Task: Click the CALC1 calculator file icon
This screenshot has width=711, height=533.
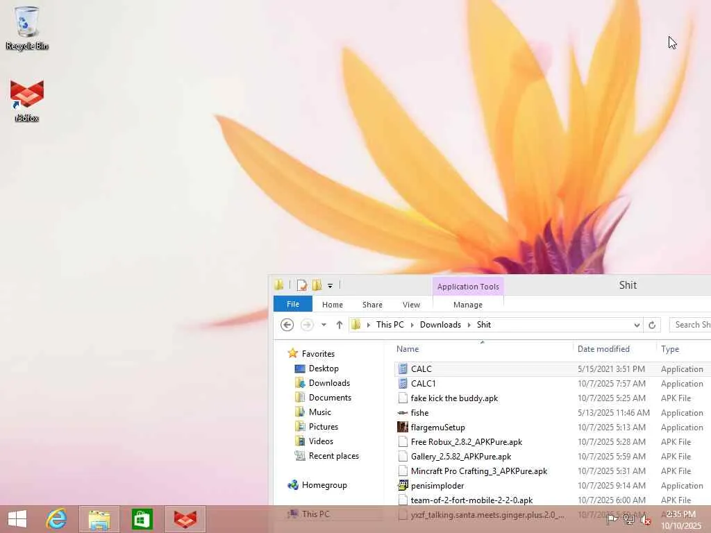Action: tap(402, 383)
